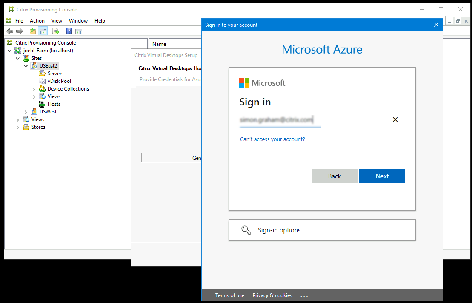472x303 pixels.
Task: Open Sign-in options in the Azure dialog
Action: [x=322, y=230]
